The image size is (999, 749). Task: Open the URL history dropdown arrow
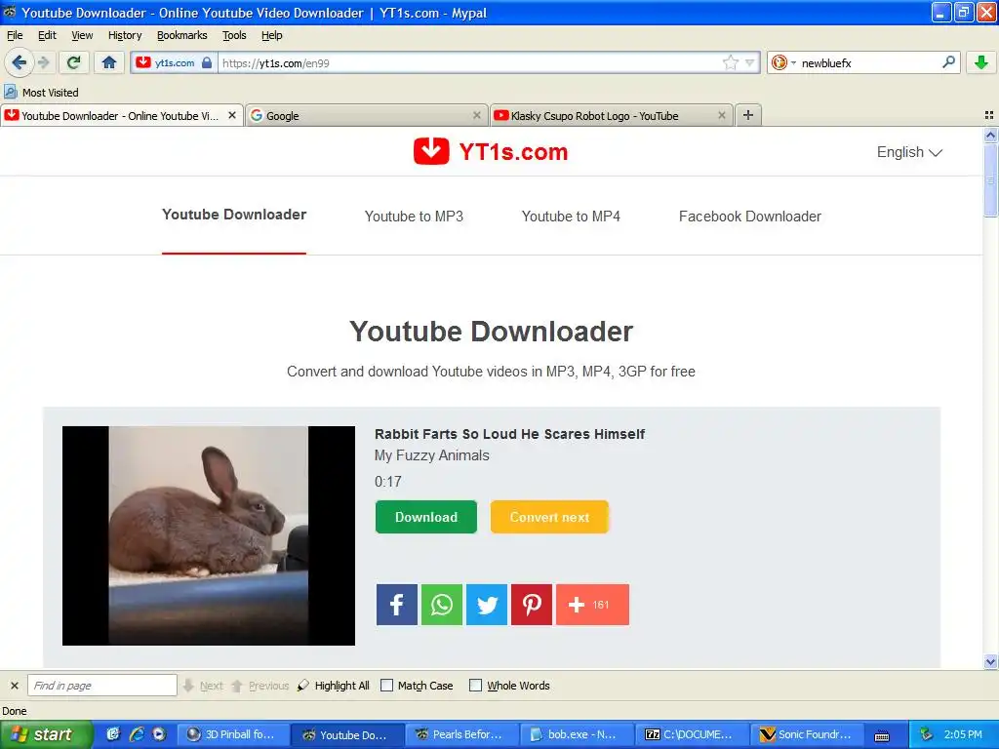tap(749, 62)
